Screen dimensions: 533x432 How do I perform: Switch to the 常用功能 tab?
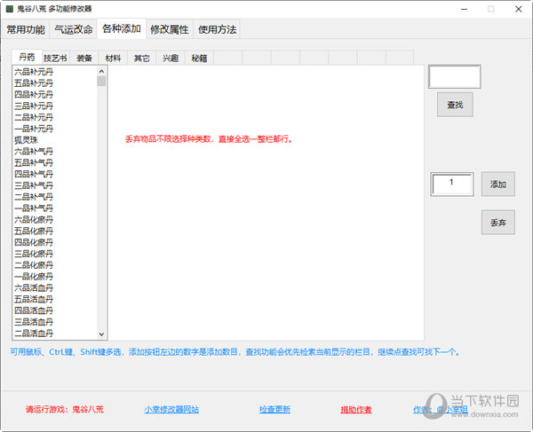pos(26,29)
